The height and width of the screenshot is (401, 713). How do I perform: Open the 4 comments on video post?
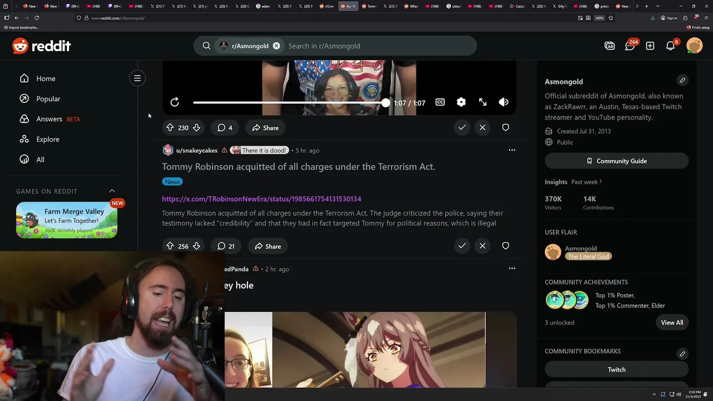224,128
